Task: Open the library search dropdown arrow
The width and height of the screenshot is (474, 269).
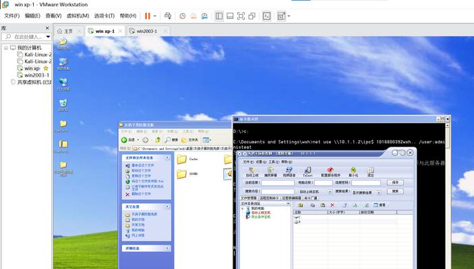Action: point(48,37)
